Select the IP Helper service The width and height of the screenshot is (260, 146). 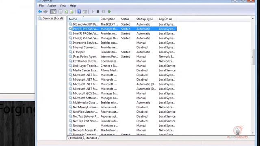(122, 52)
